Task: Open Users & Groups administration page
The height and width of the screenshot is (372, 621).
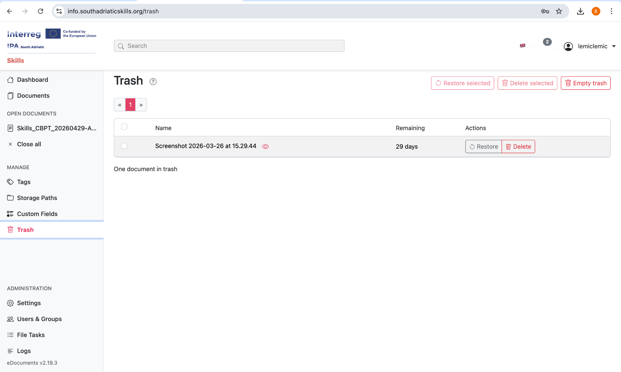Action: point(39,319)
